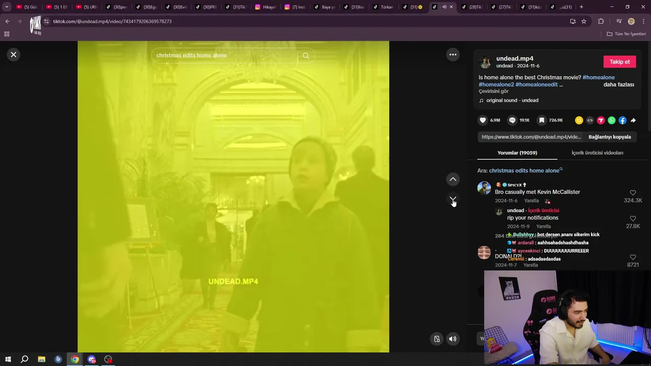651x366 pixels.
Task: Expand the caption with 'daha fazlası'
Action: (x=618, y=84)
